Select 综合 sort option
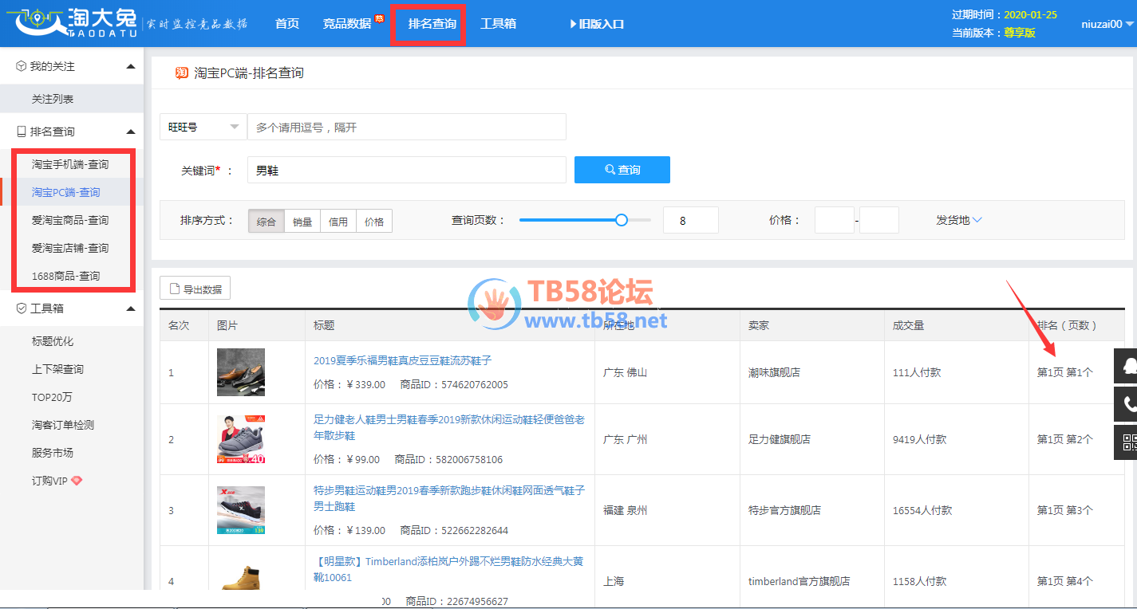1137x609 pixels. coord(266,222)
